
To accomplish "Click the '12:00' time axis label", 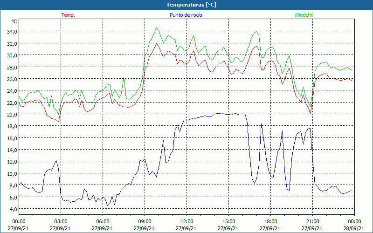I will tap(187, 222).
